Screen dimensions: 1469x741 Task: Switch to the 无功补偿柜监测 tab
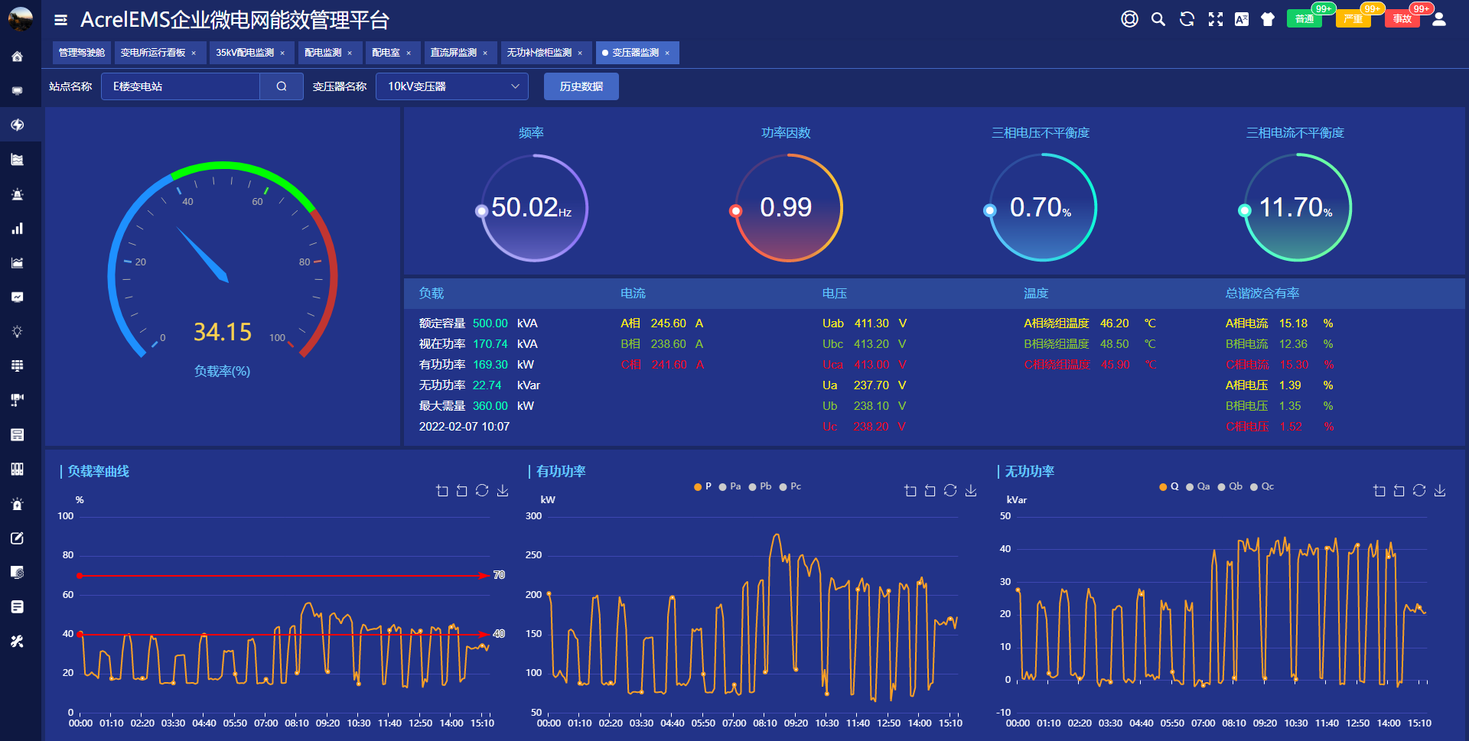click(x=539, y=53)
